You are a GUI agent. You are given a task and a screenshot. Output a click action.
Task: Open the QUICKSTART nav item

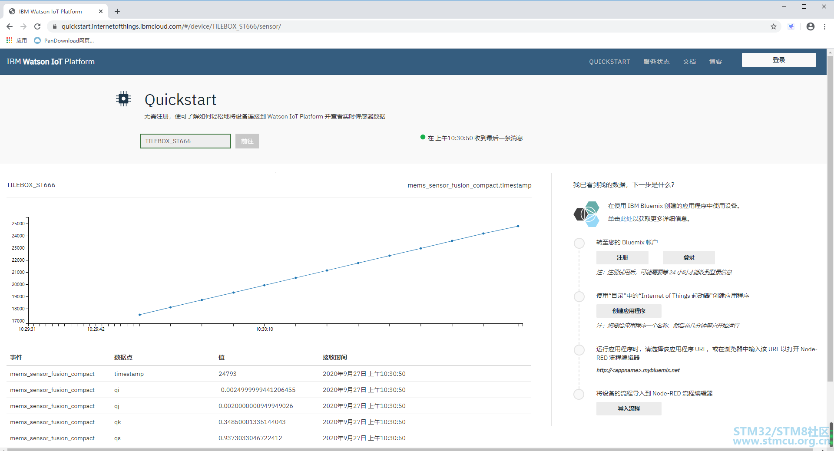[x=609, y=62]
